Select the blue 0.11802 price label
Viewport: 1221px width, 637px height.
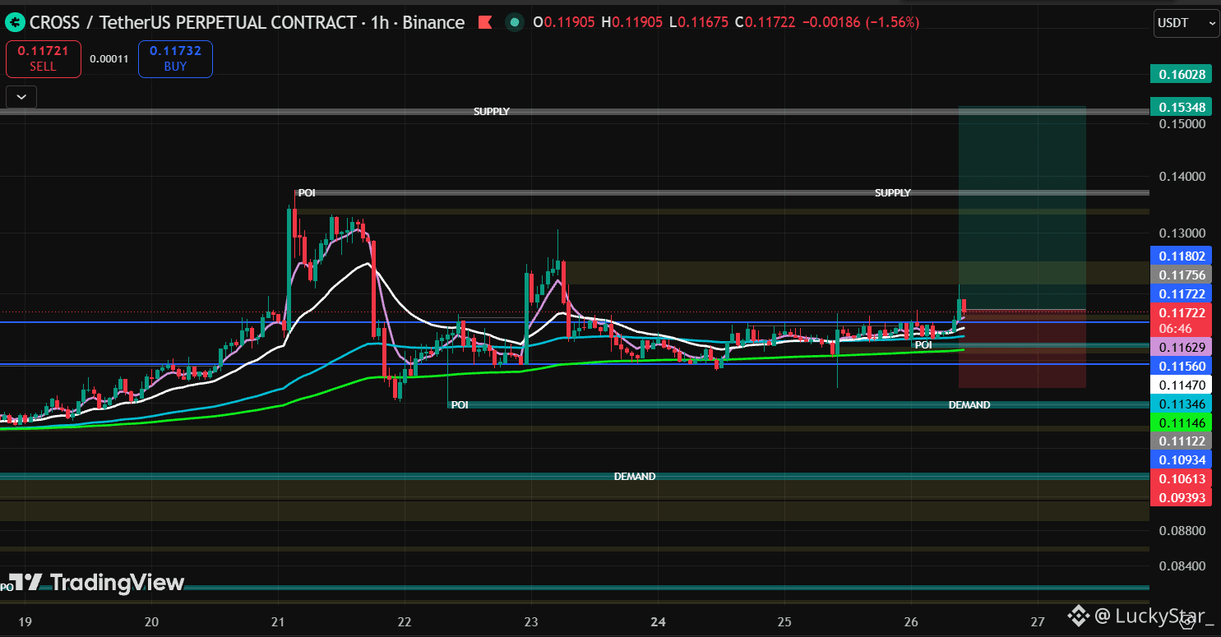[x=1182, y=256]
